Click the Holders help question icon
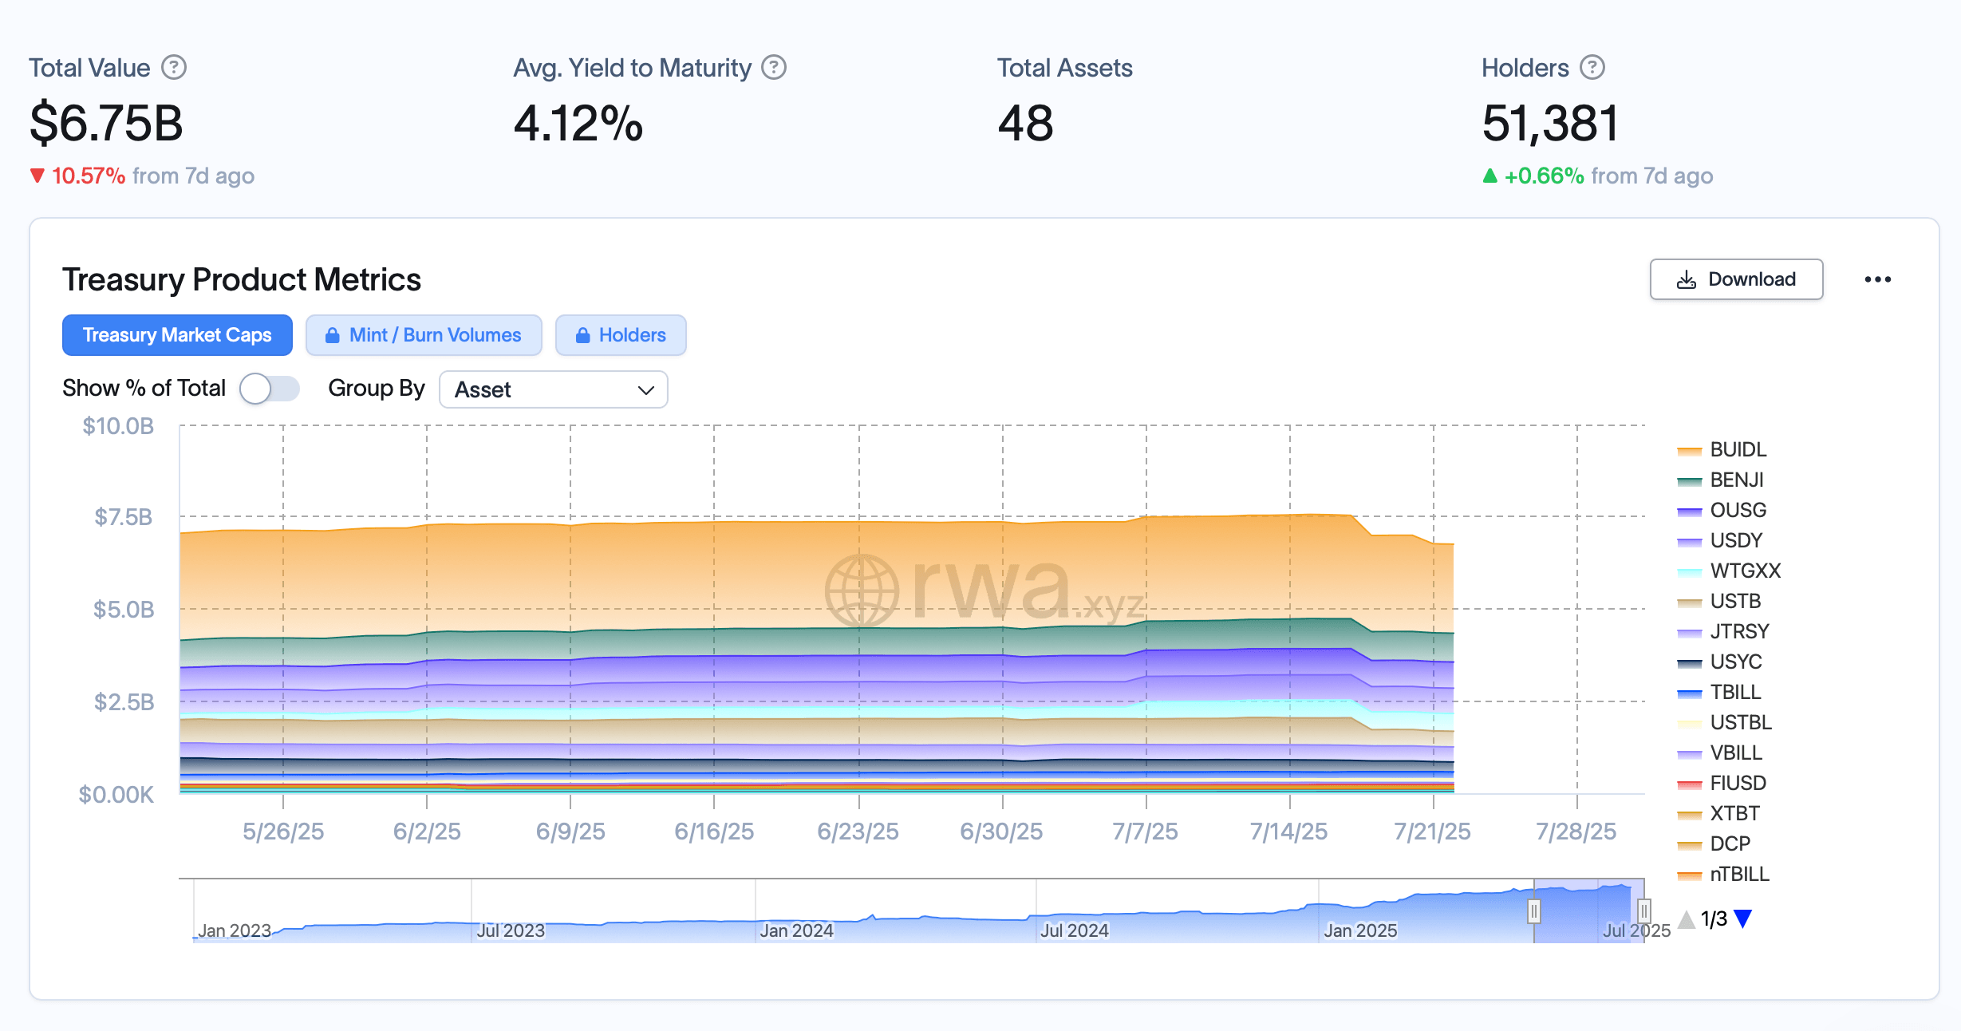Viewport: 1961px width, 1031px height. 1592,68
